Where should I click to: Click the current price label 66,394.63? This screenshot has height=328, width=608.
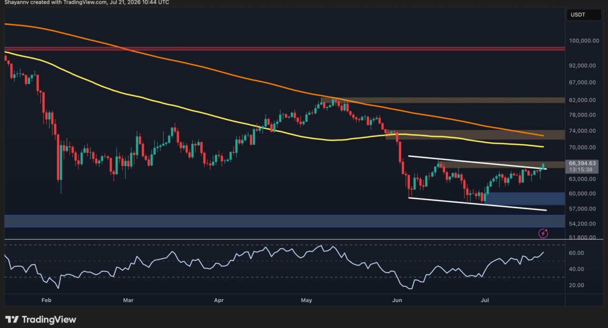[583, 163]
